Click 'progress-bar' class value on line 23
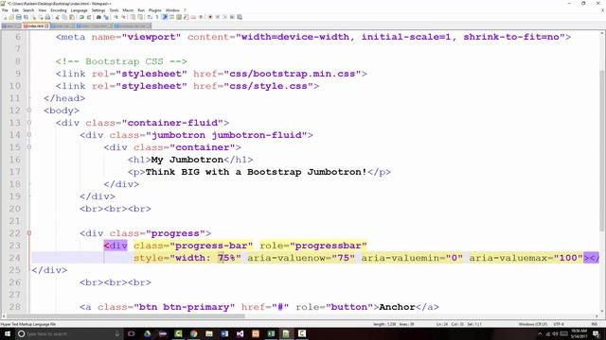The height and width of the screenshot is (340, 606). tap(211, 246)
